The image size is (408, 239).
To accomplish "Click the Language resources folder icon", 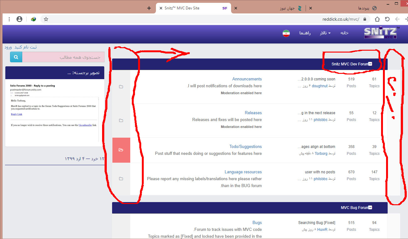I will tap(121, 179).
